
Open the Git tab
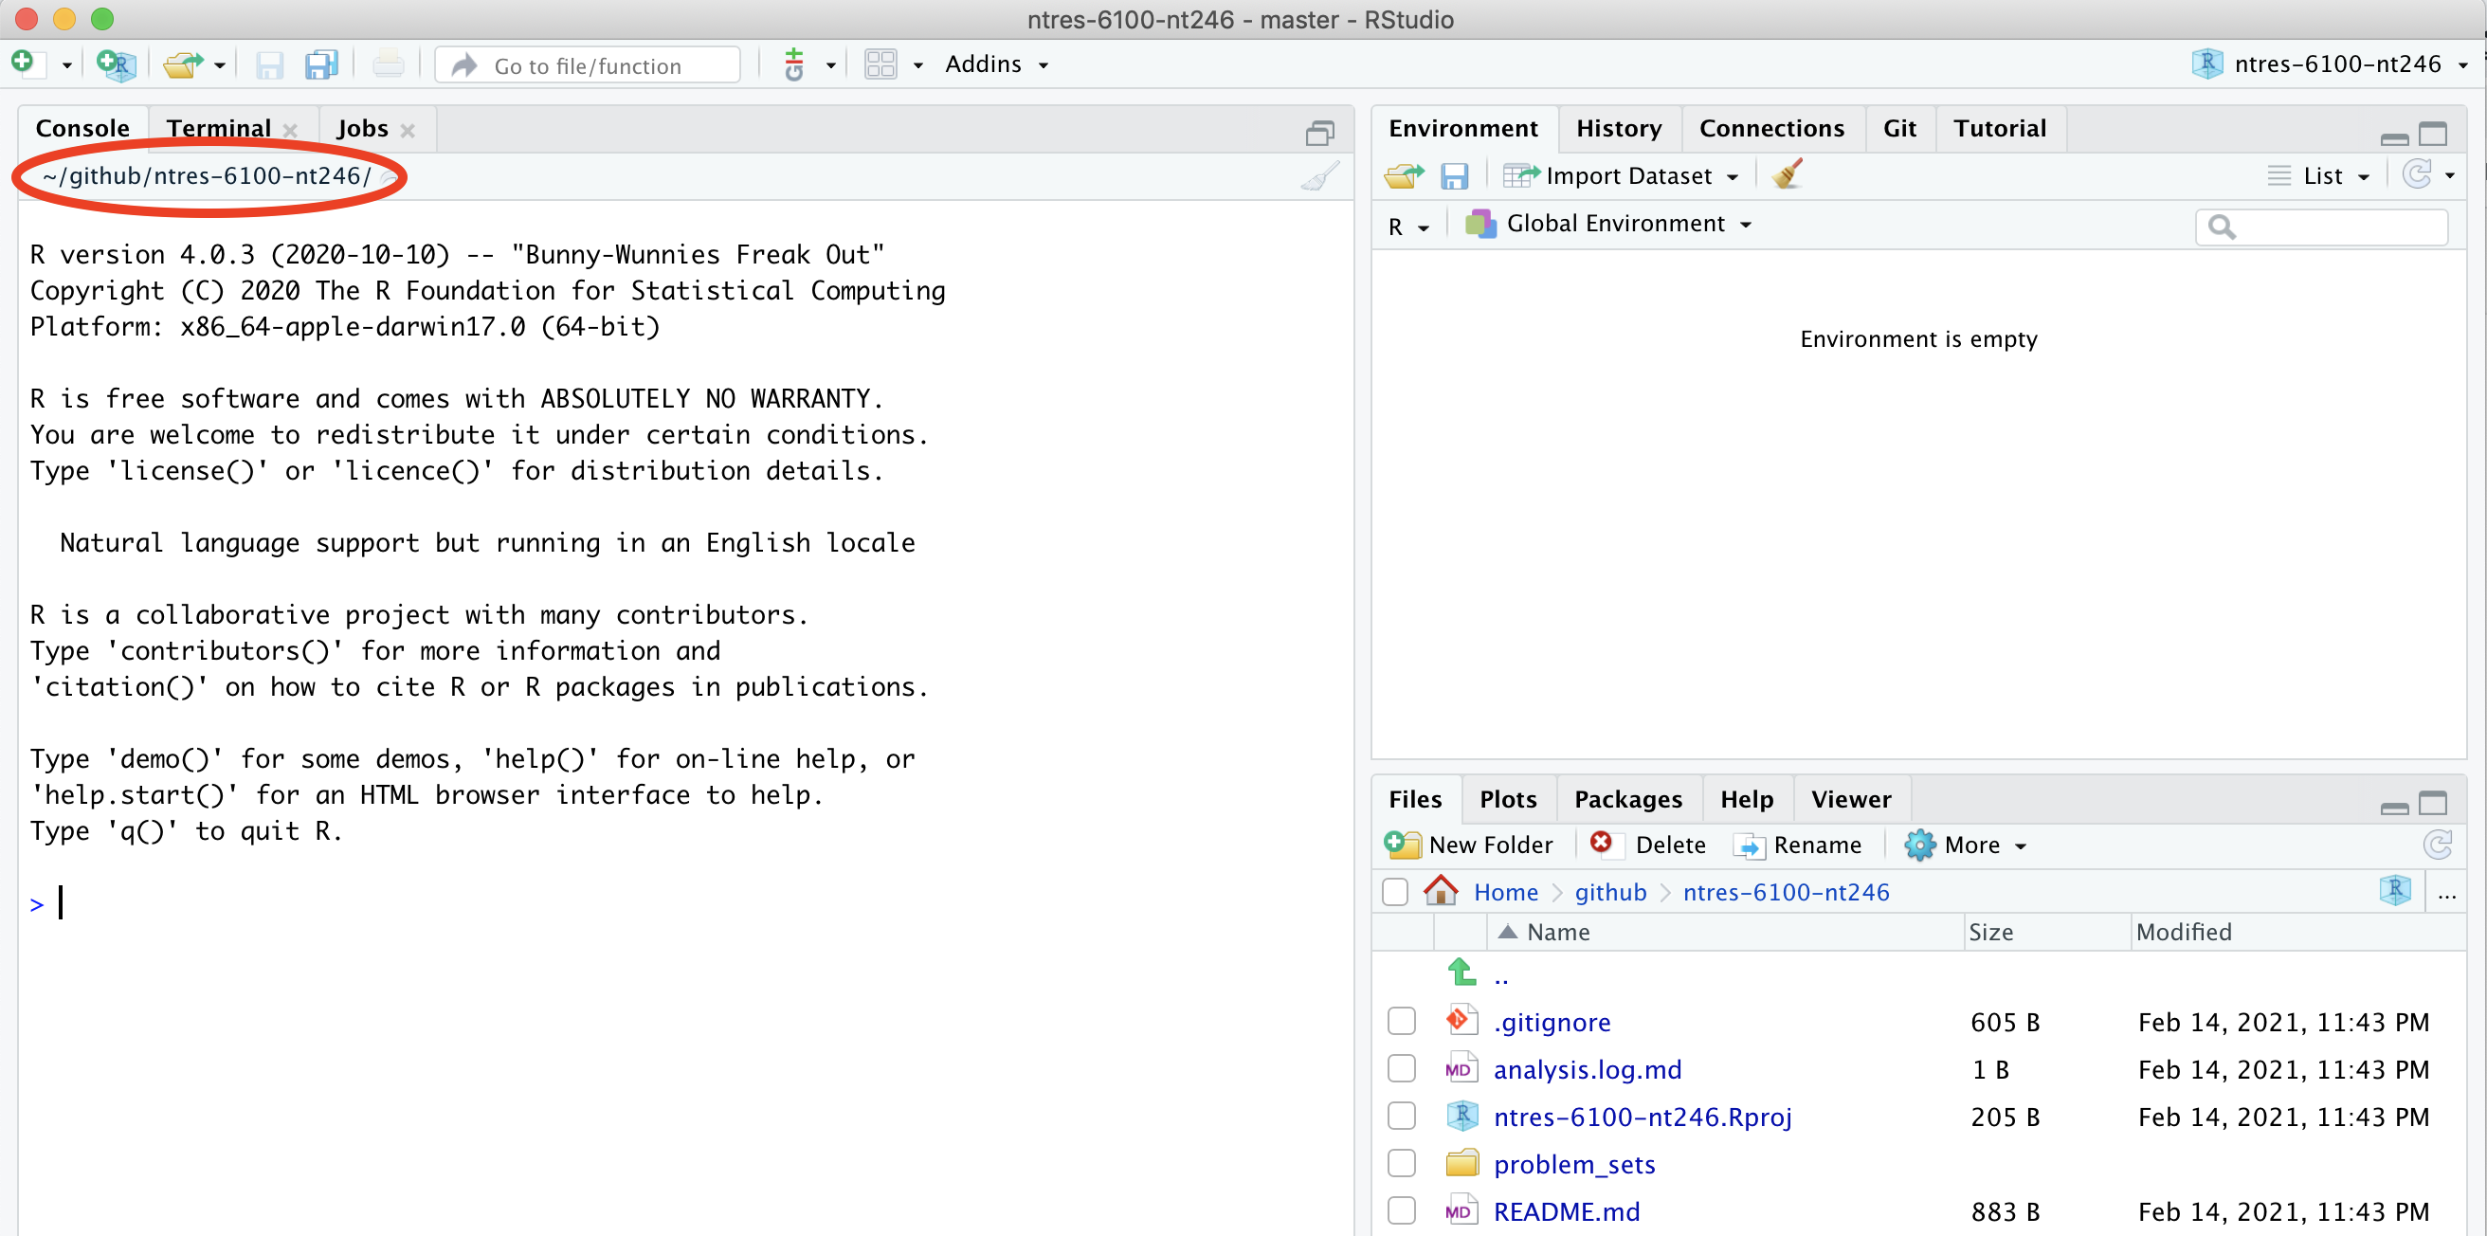pos(1899,128)
